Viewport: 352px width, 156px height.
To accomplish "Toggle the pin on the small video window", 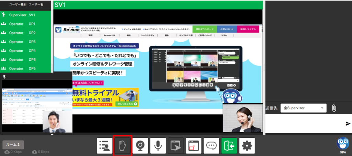I will click(4, 76).
